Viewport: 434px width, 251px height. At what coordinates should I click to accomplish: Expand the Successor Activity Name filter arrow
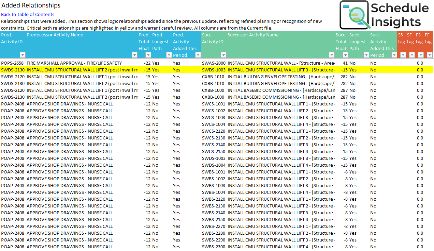click(331, 55)
